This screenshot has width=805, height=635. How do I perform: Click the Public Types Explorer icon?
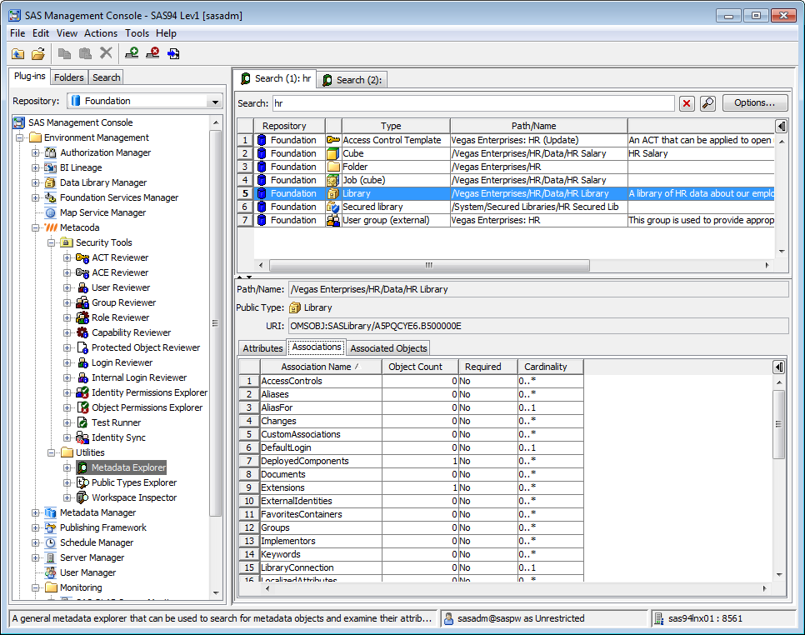[82, 482]
